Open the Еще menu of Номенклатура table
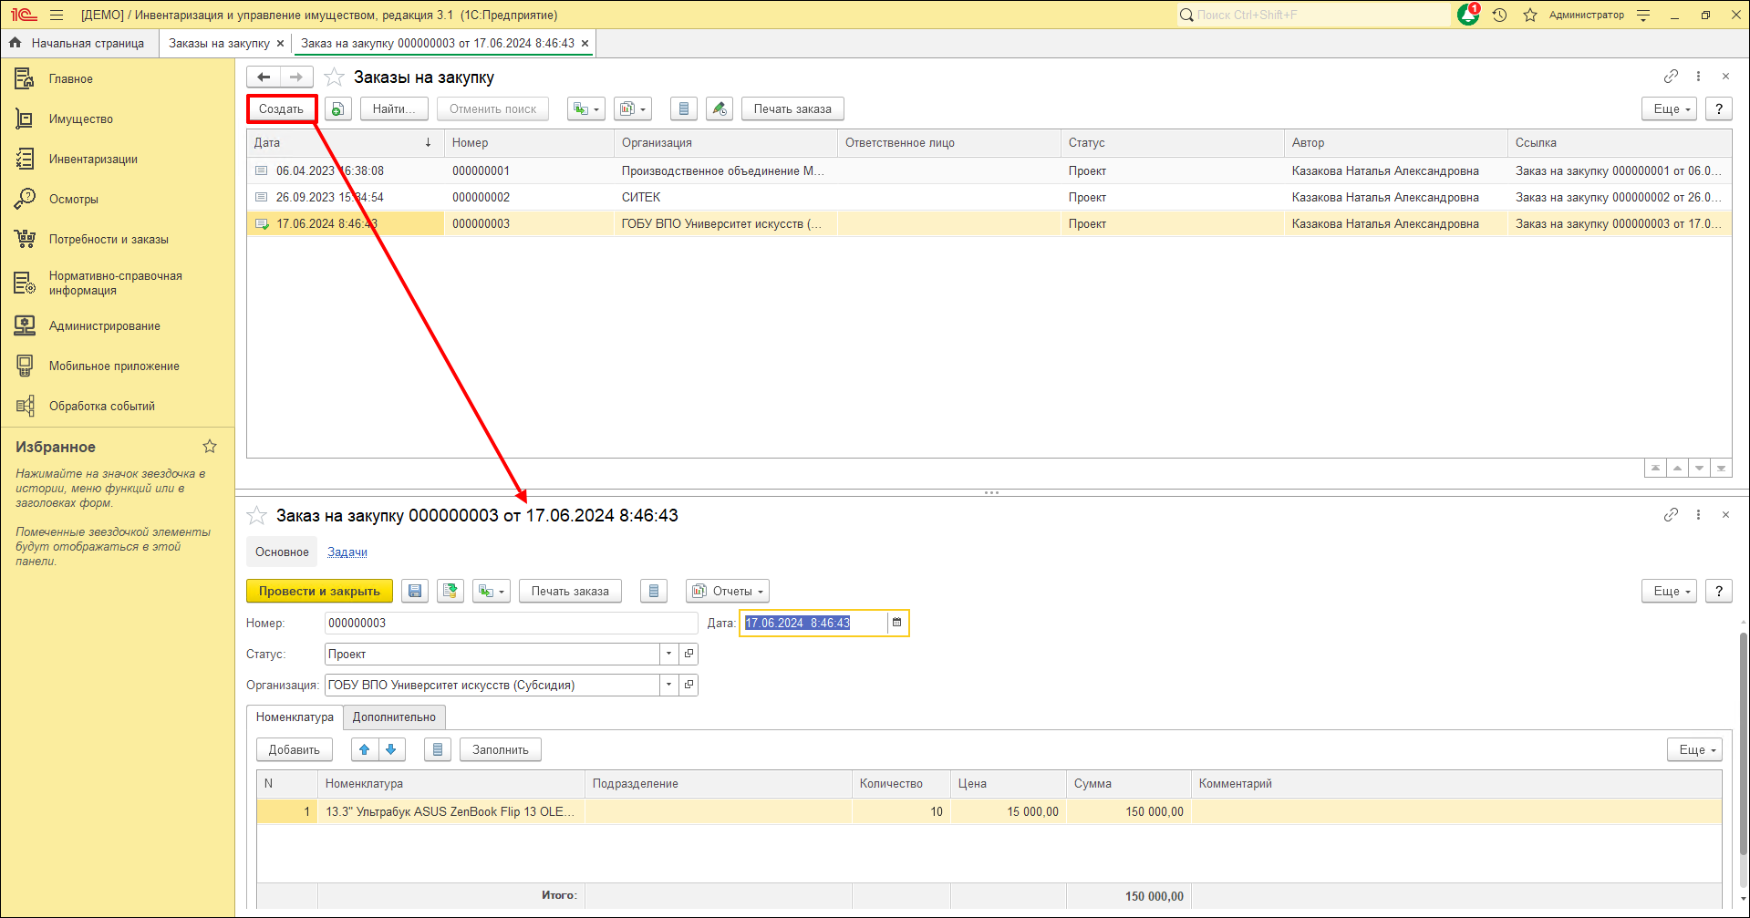Viewport: 1750px width, 918px height. pyautogui.click(x=1695, y=749)
